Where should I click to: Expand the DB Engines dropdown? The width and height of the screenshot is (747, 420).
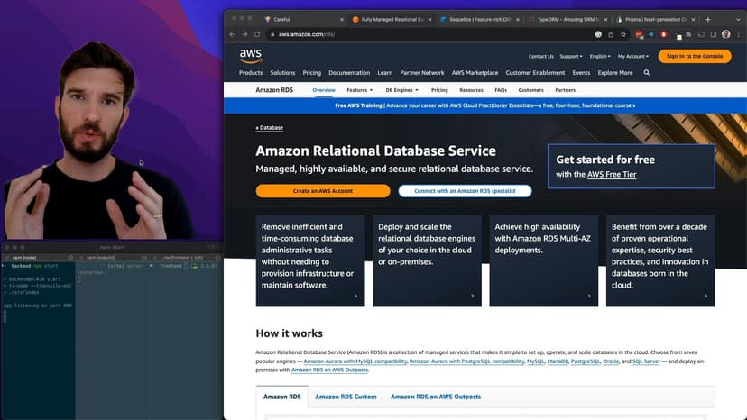[401, 90]
